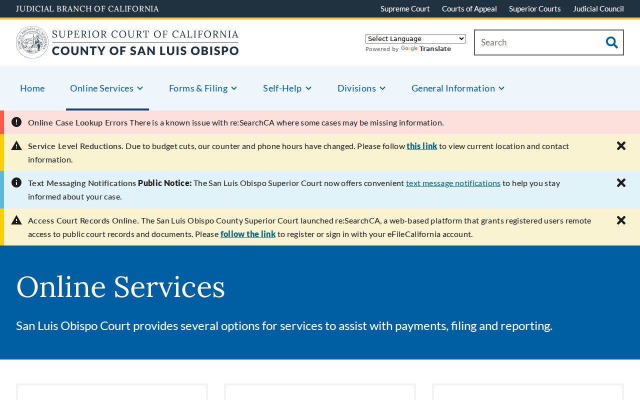The width and height of the screenshot is (640, 400).
Task: Click 'follow the link' to register for re:SearchCA
Action: 248,234
